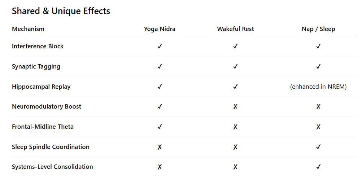Click the Yoga Nidra checkmark for Frontal-Midline Theta
The height and width of the screenshot is (180, 362).
tap(160, 127)
